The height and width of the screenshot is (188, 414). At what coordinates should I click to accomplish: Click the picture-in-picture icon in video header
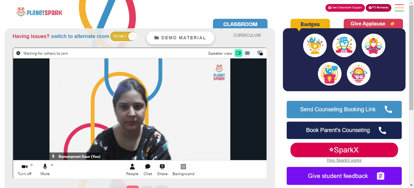260,53
